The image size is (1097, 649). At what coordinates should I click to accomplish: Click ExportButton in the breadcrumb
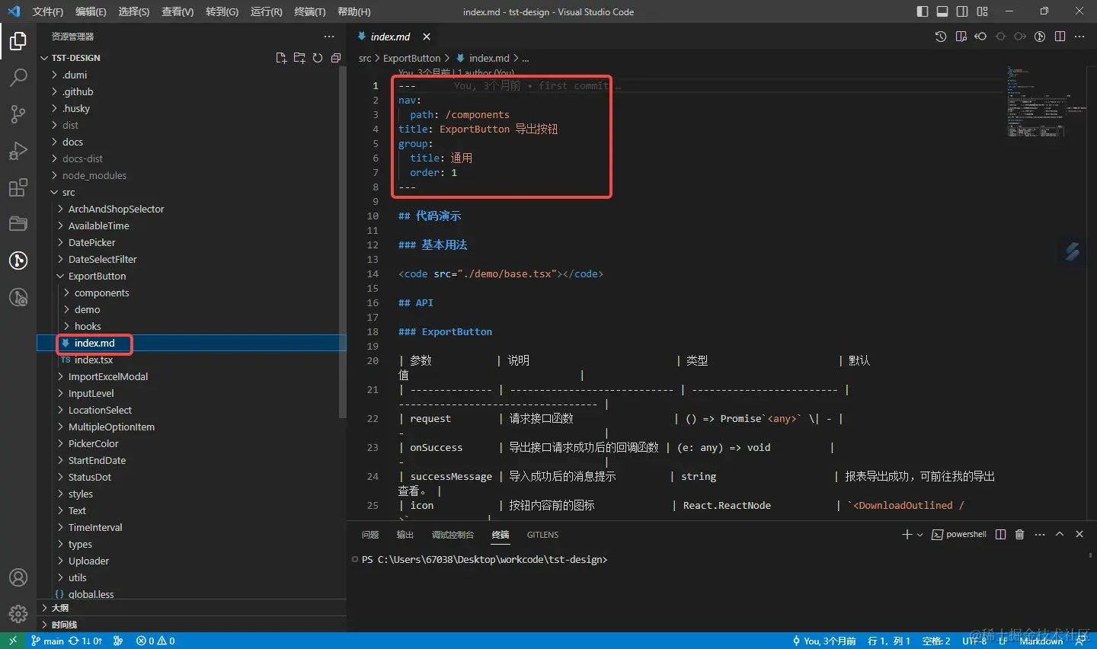click(x=411, y=58)
